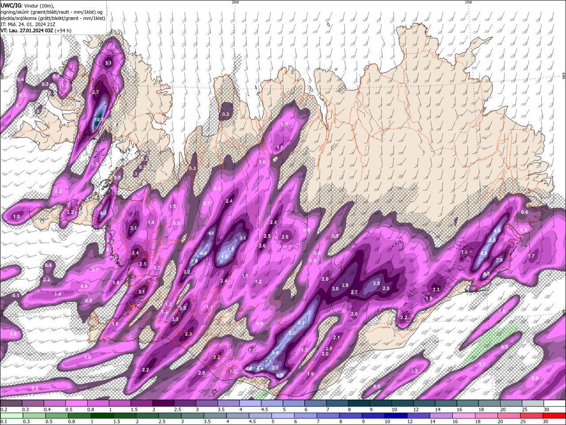The width and height of the screenshot is (566, 425).
Task: Click the '4.8' value label on the map
Action: (x=279, y=375)
